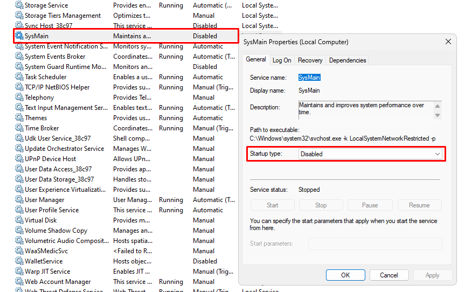Open the Recovery tab
The width and height of the screenshot is (472, 292).
coord(310,60)
